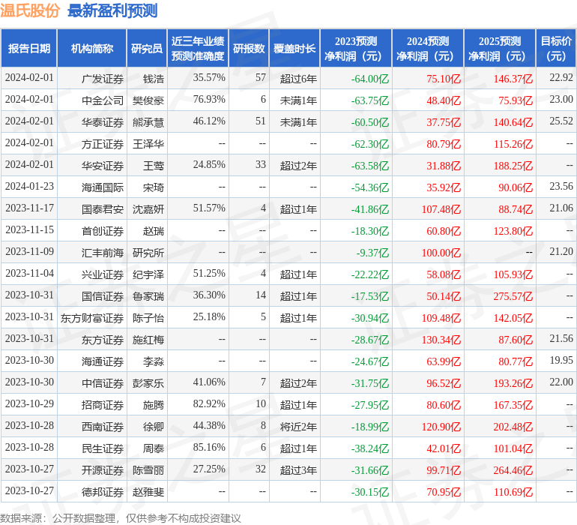Select the 2024预测净利润 column header
Image resolution: width=577 pixels, height=525 pixels.
[428, 48]
